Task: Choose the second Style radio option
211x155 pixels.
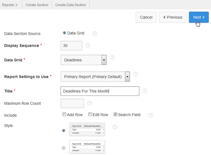Action: pyautogui.click(x=64, y=148)
